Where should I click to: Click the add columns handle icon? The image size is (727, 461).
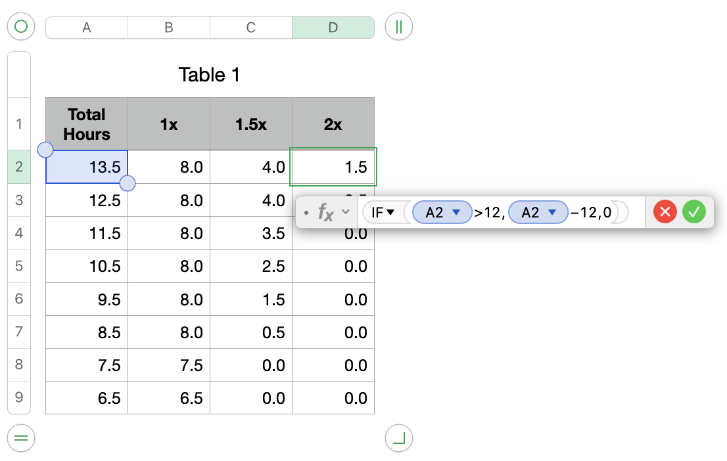click(398, 27)
